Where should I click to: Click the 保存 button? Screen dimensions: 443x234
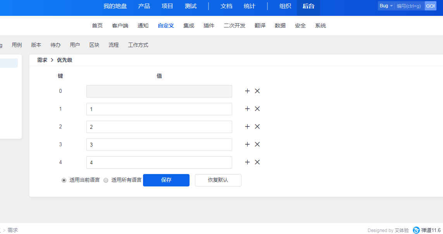pyautogui.click(x=166, y=180)
